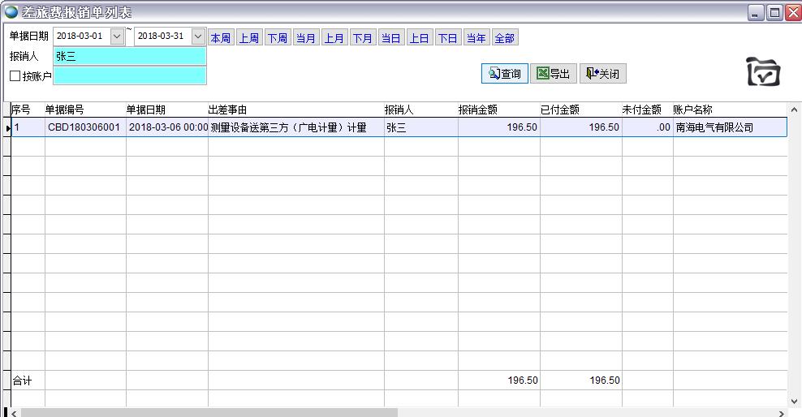
Task: Select the 本周 date shortcut
Action: coord(220,38)
